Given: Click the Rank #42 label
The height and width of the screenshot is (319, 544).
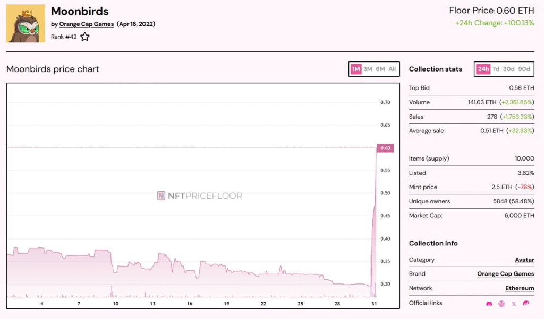Looking at the screenshot, I should click(64, 37).
